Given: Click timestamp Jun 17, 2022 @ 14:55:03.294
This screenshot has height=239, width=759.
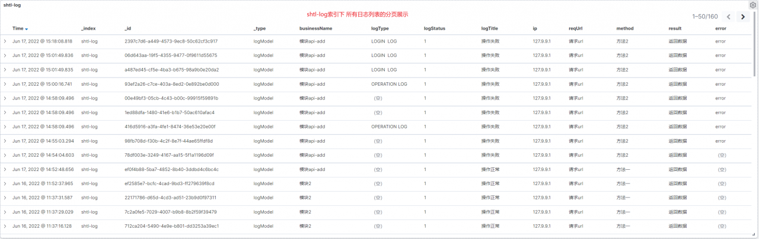Looking at the screenshot, I should click(x=43, y=141).
